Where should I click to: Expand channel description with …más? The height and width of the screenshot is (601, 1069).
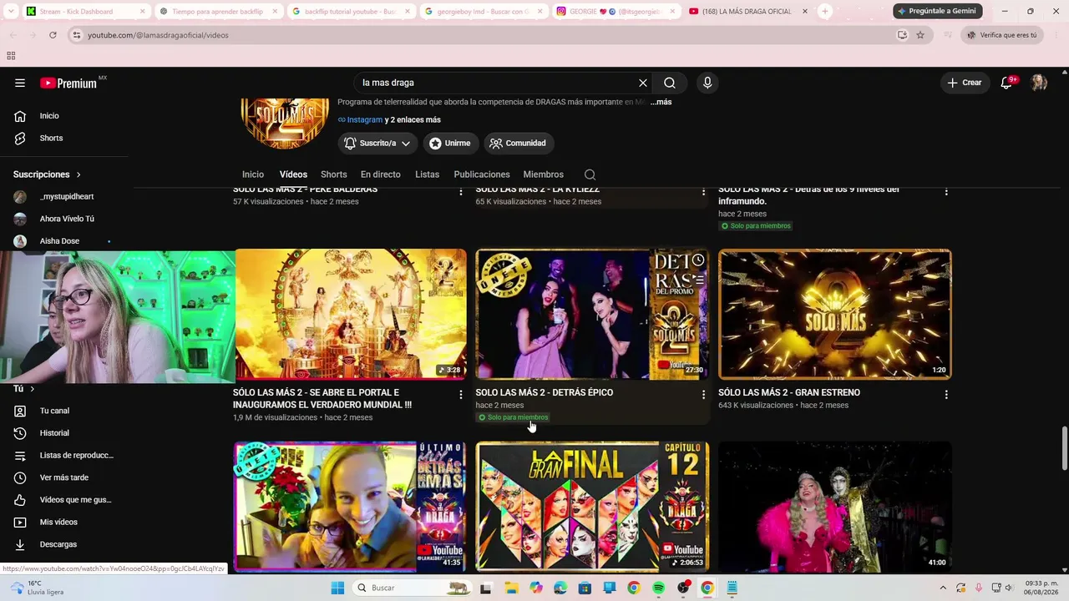pyautogui.click(x=661, y=102)
